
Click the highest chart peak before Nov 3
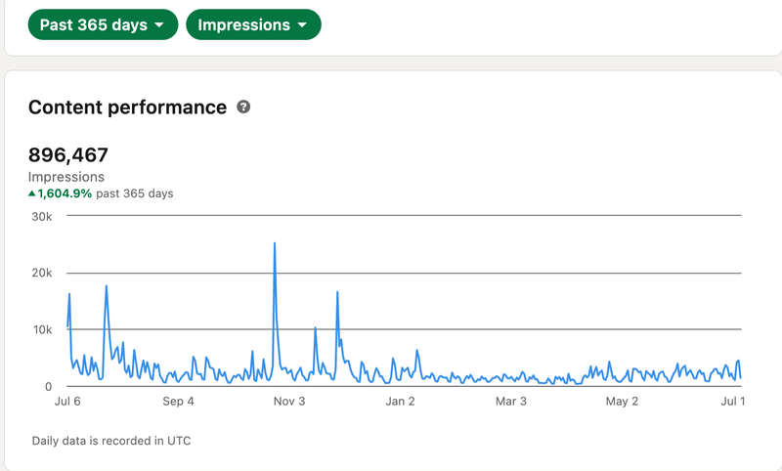275,243
